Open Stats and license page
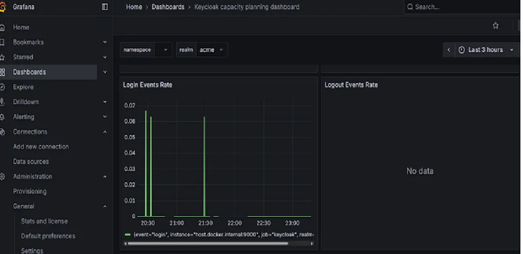 point(44,221)
